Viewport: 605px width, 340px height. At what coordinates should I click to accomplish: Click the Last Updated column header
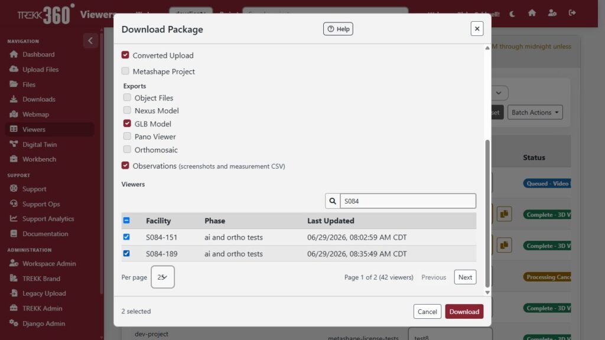click(x=331, y=221)
